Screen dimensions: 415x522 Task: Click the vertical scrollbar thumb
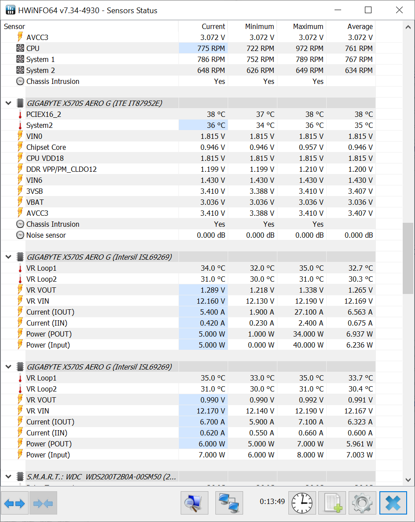408,258
